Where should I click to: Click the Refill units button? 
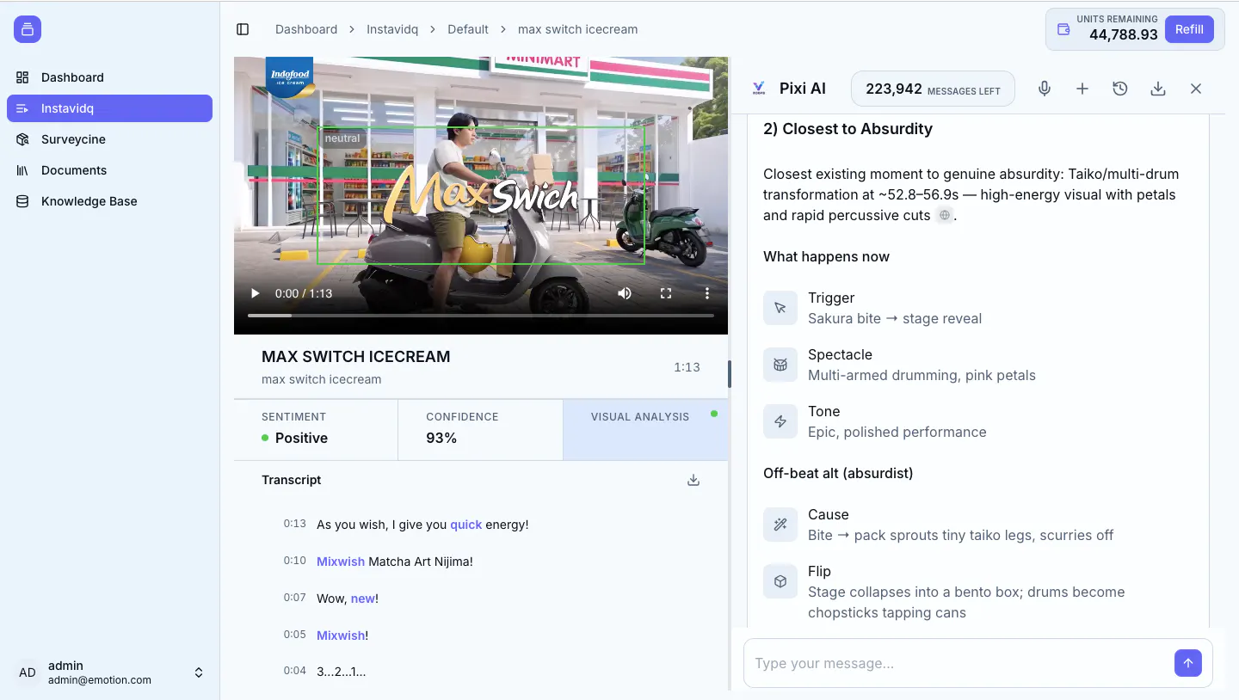click(x=1189, y=29)
